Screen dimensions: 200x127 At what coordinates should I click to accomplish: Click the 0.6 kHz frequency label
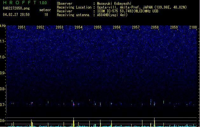tap(3, 121)
